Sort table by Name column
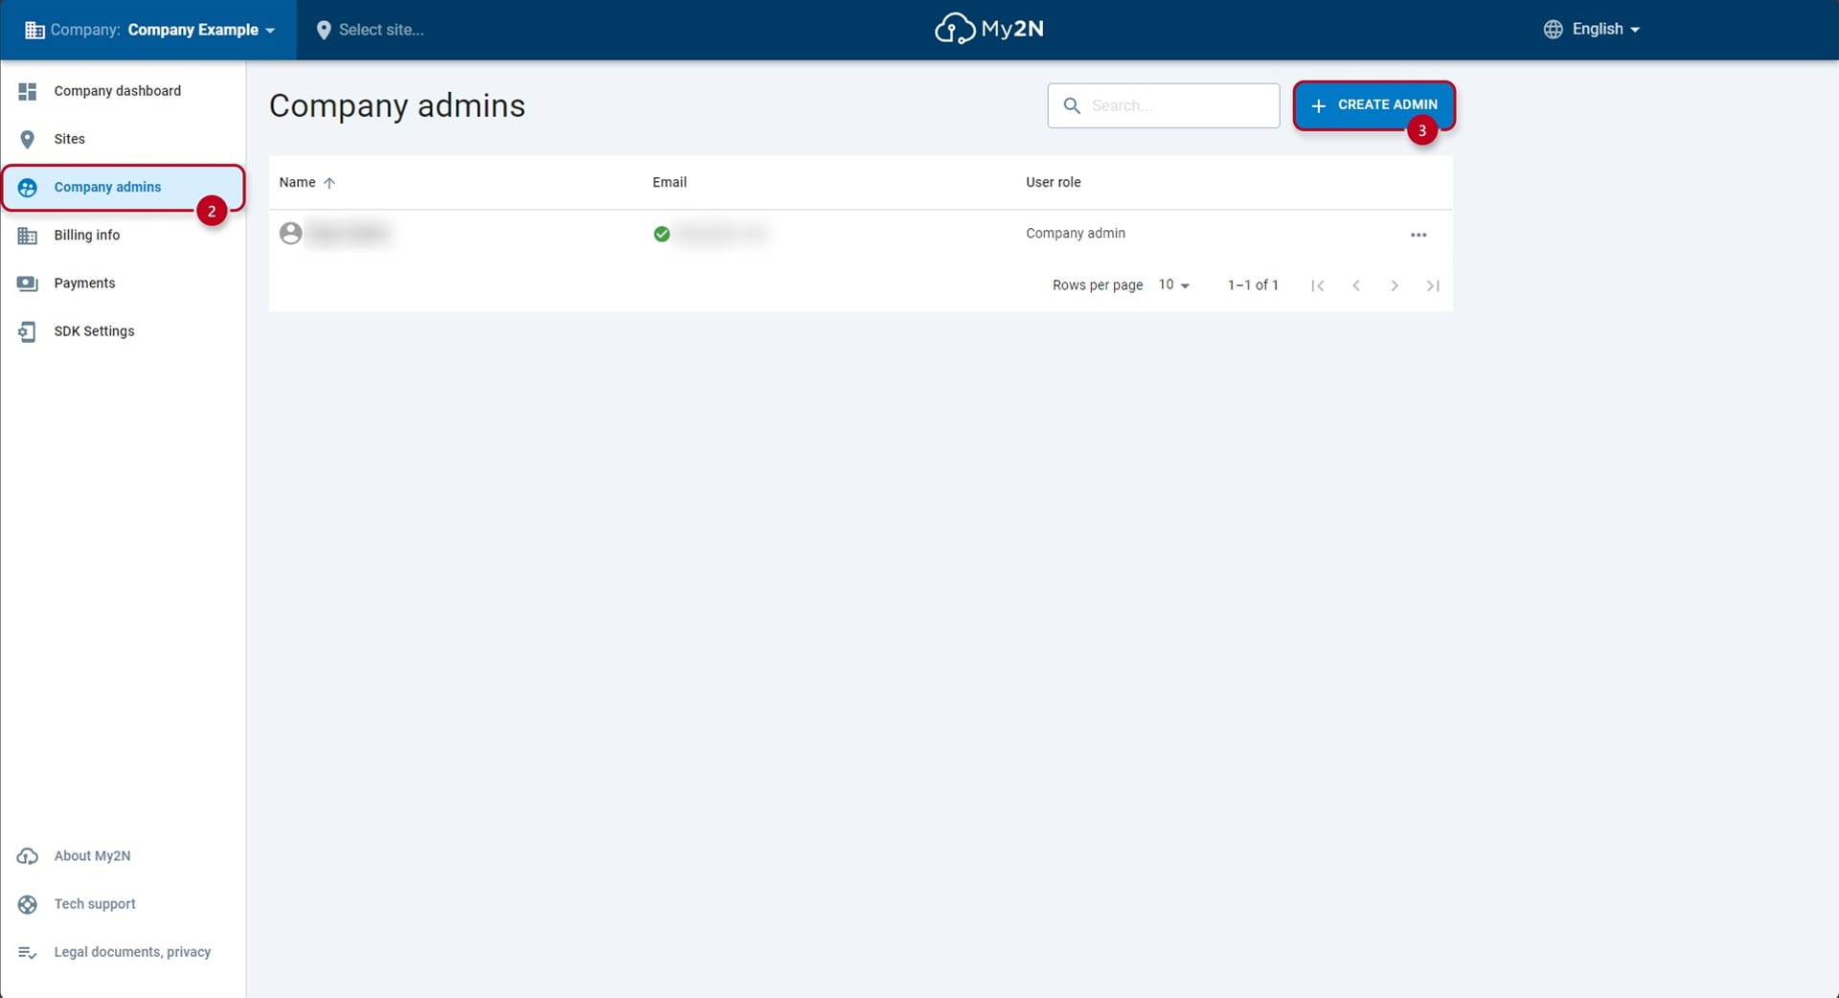The width and height of the screenshot is (1839, 998). point(297,182)
